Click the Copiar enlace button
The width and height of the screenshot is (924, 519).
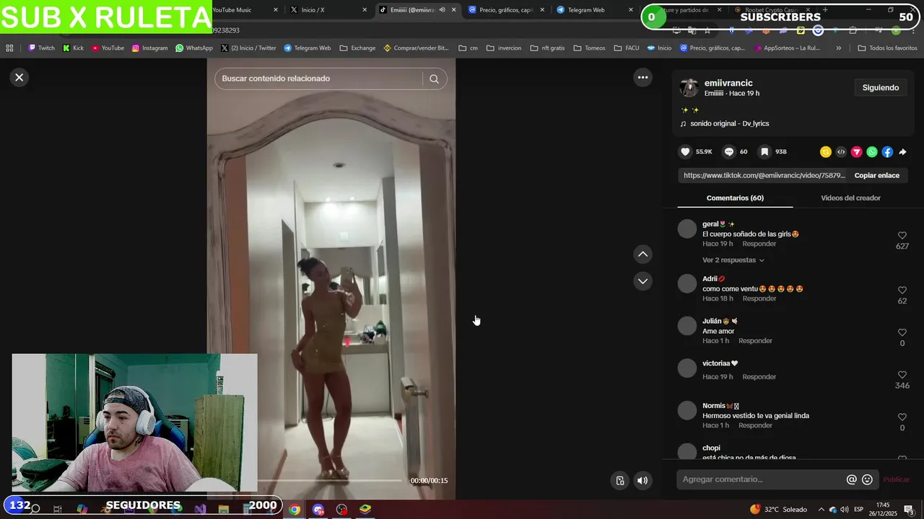tap(877, 175)
